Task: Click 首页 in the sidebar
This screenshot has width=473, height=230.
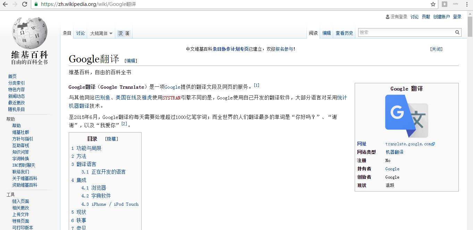Action: tap(12, 76)
